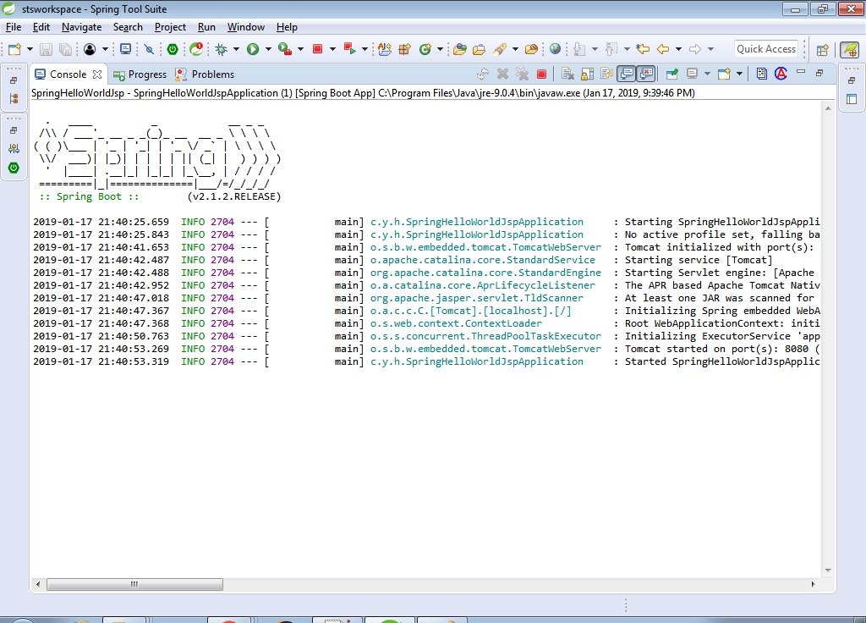Click the Pin Console icon
The image size is (866, 623).
(672, 74)
